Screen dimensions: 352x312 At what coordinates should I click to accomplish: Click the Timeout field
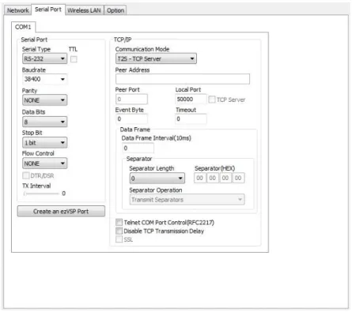191,119
